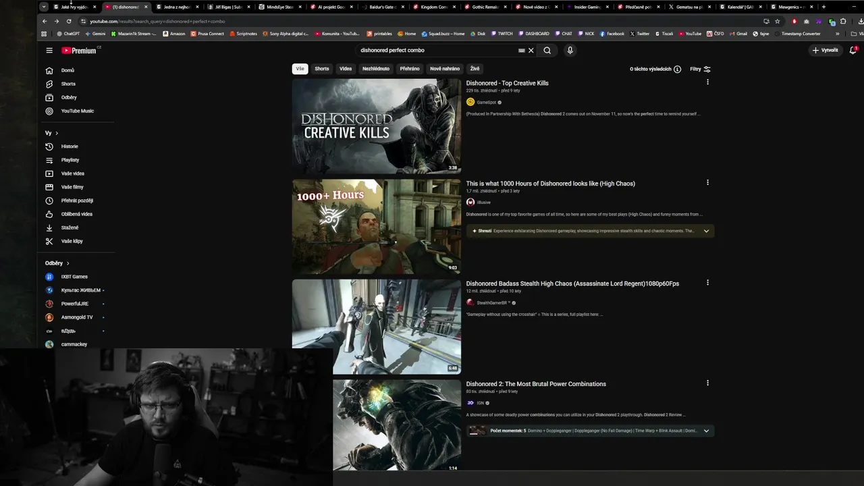Play the Dishonored Creative Kills thumbnail
The width and height of the screenshot is (864, 486).
(377, 126)
